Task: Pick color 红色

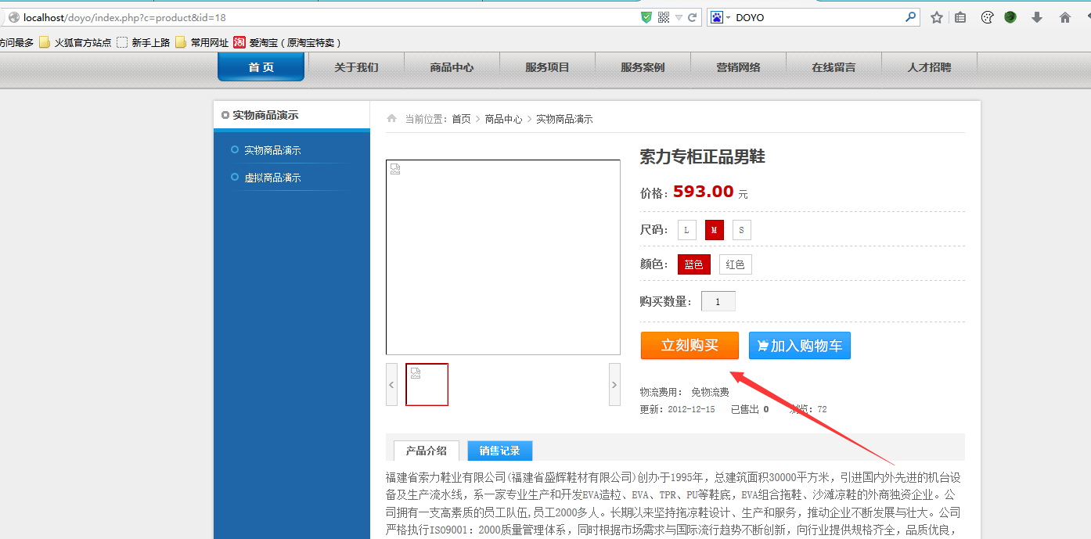Action: pos(736,264)
